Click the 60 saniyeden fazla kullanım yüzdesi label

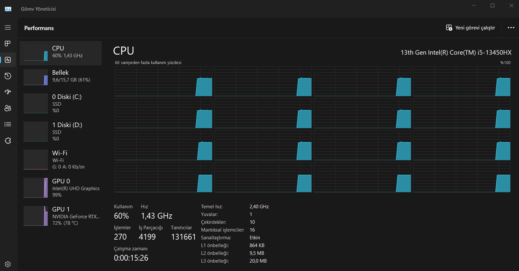click(x=148, y=63)
